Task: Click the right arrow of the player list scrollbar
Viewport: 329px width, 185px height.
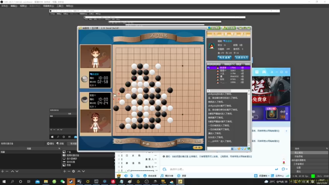Action: tap(249, 91)
